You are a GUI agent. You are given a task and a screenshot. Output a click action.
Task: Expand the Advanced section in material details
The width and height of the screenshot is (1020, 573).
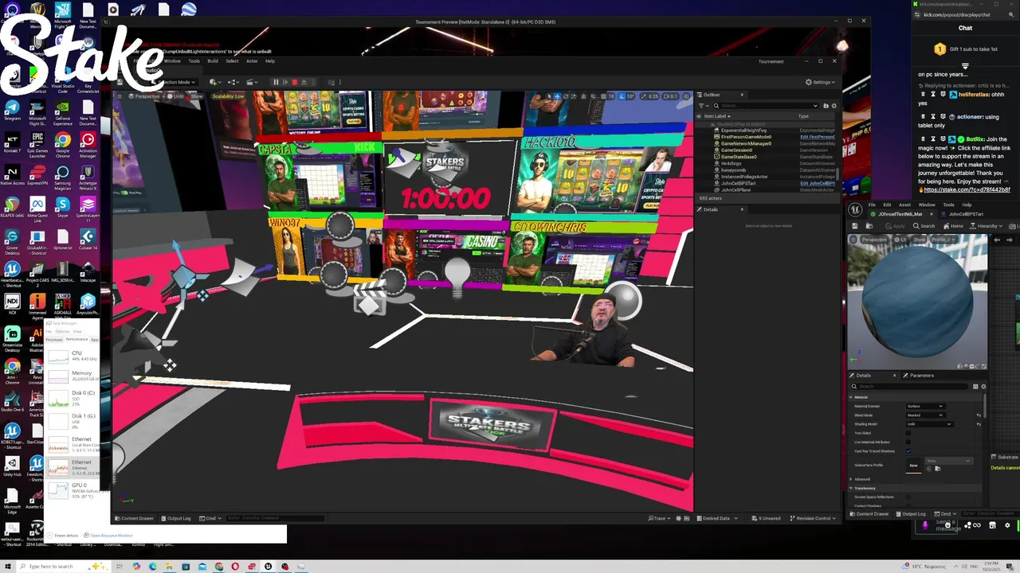point(850,479)
